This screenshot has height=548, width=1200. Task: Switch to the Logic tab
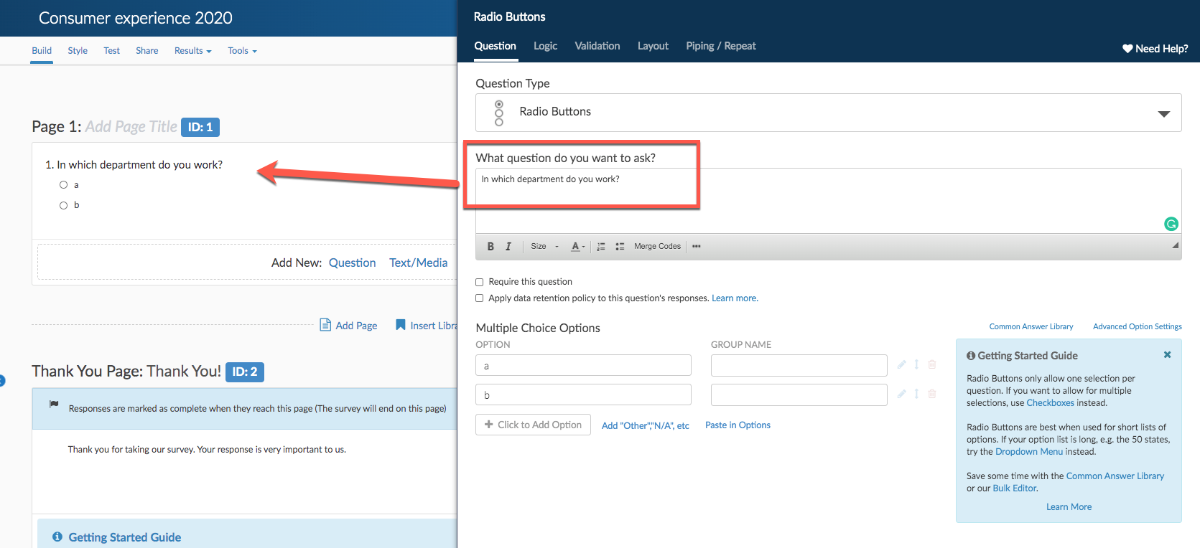(545, 46)
